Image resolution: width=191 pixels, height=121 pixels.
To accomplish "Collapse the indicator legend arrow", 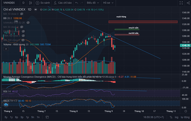I will click(x=6, y=49).
